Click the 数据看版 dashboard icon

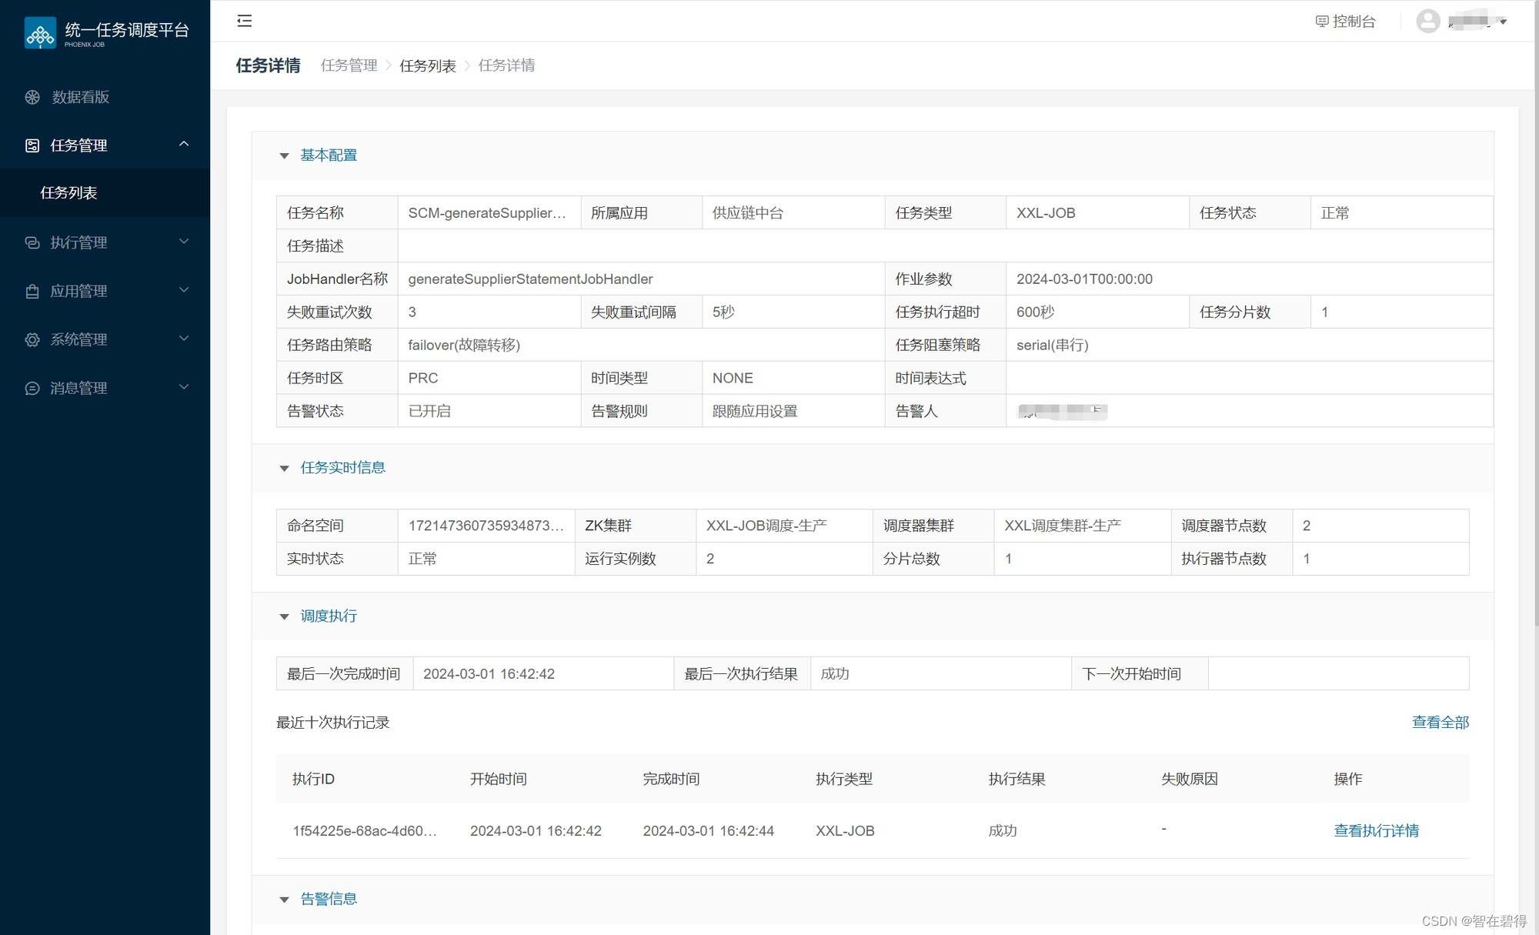click(32, 97)
